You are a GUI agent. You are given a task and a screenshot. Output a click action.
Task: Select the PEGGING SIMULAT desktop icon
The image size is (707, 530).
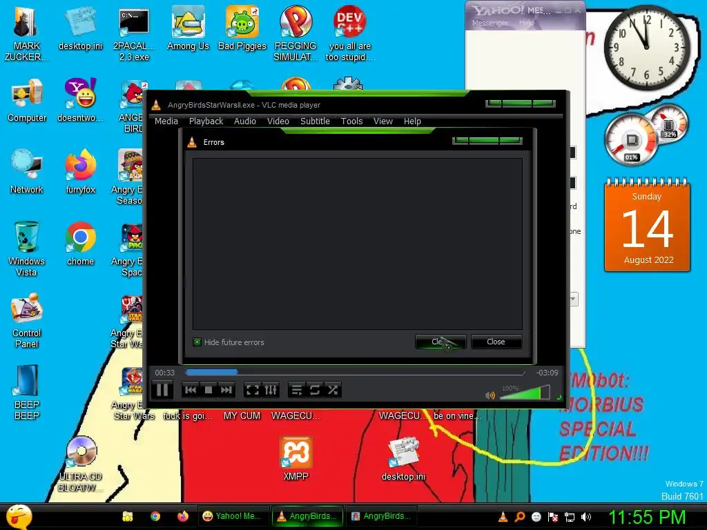(x=296, y=34)
